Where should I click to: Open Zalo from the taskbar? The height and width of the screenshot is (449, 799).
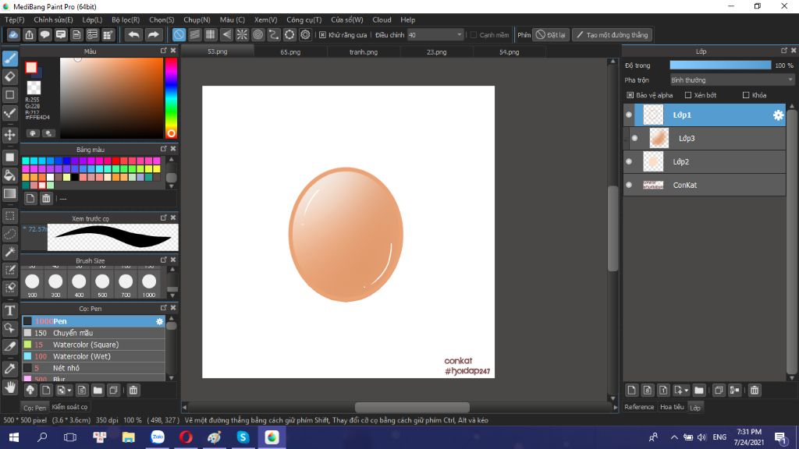coord(158,437)
